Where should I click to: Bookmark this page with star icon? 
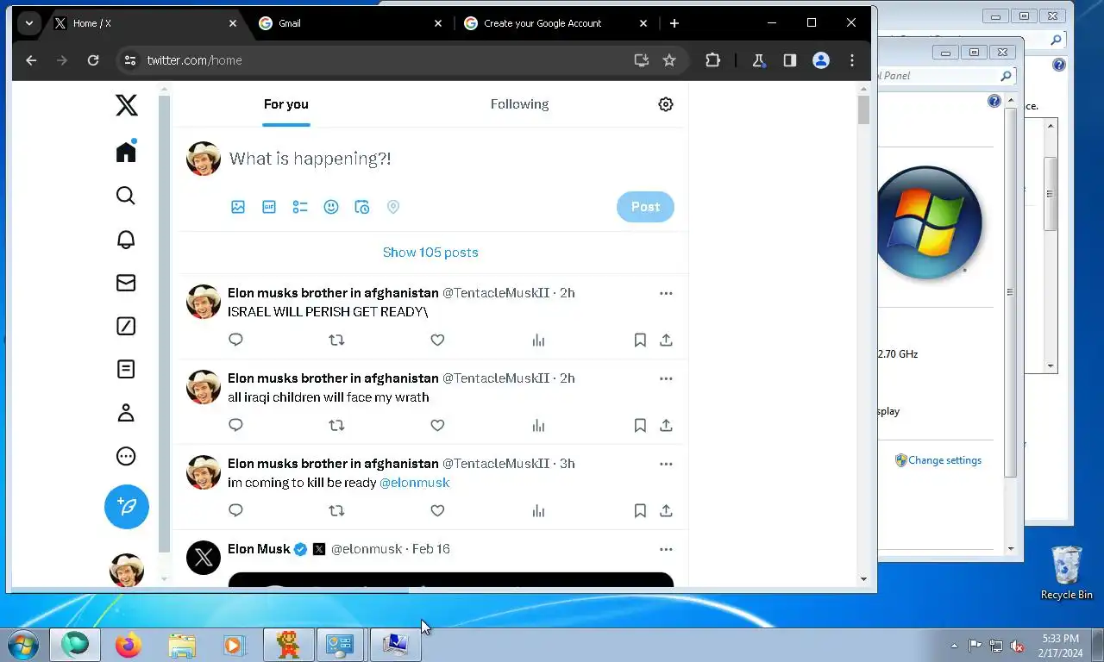click(x=669, y=60)
